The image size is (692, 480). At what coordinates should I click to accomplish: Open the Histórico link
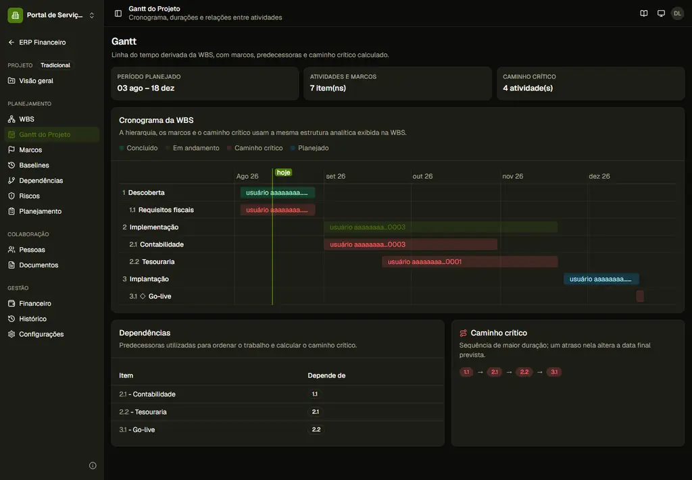(x=51, y=319)
